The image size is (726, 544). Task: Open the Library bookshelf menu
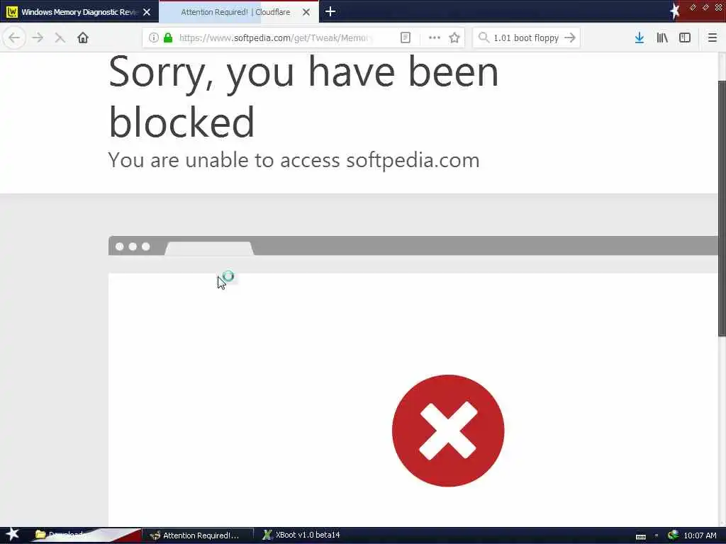pyautogui.click(x=662, y=38)
